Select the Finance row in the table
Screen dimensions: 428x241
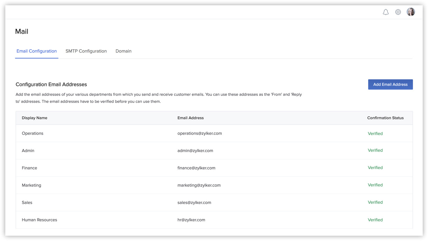pos(29,168)
